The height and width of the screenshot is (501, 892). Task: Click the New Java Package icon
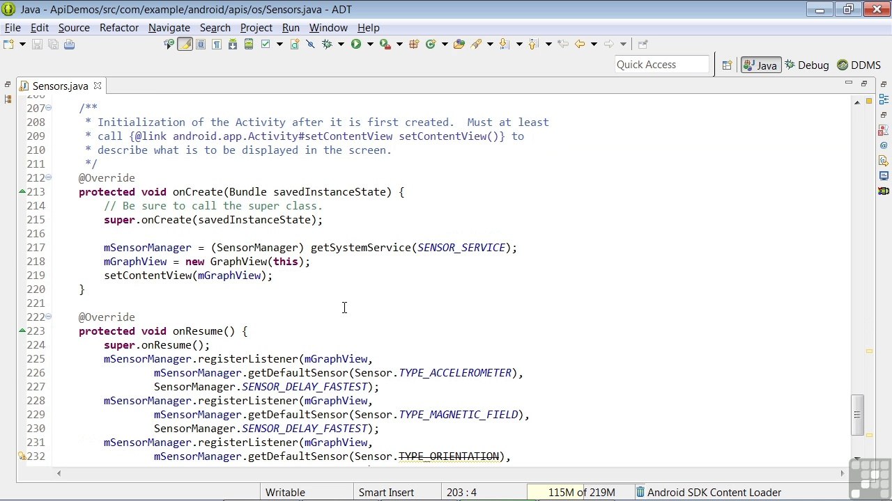pos(414,44)
